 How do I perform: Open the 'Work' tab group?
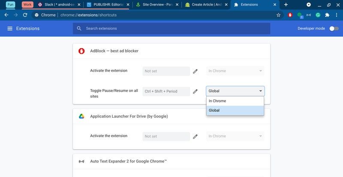[x=27, y=5]
